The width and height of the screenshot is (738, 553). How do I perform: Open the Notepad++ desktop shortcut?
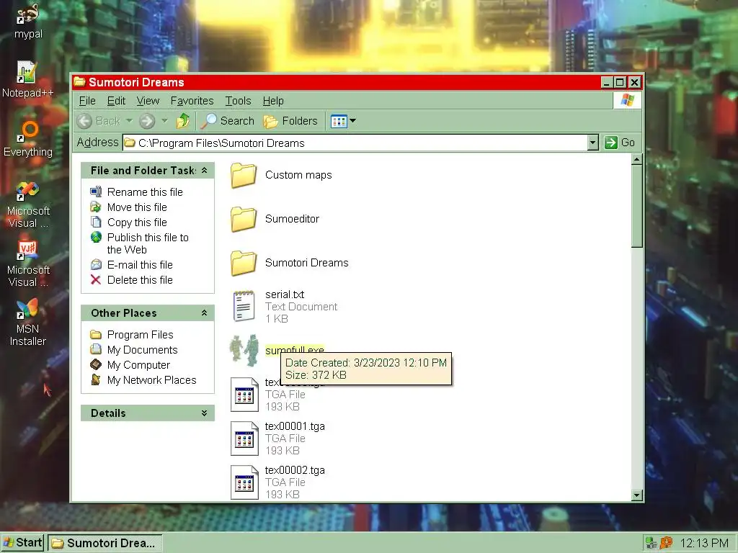pos(27,79)
